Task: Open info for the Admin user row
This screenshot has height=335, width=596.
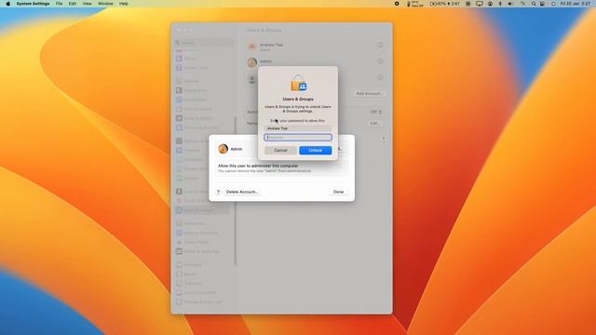Action: coord(380,61)
